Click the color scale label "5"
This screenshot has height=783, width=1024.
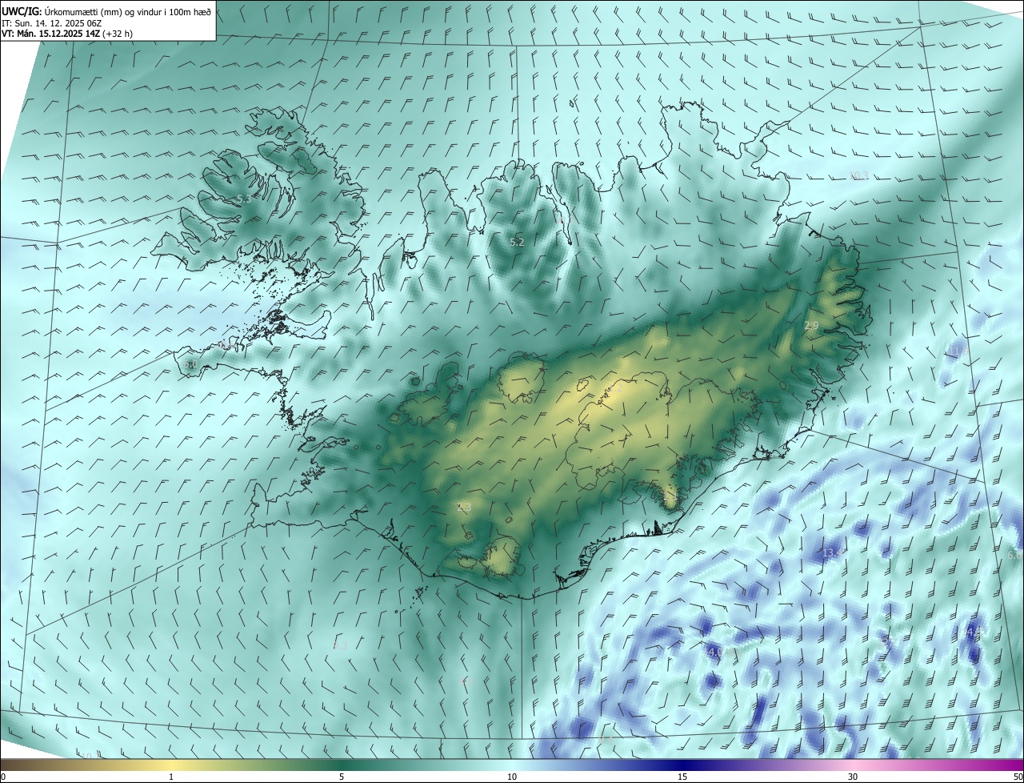tap(342, 777)
